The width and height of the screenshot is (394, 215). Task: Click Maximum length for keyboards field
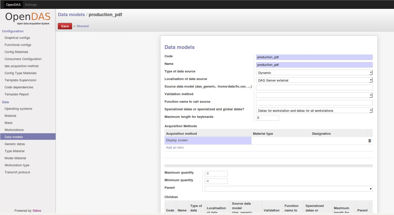[267, 118]
